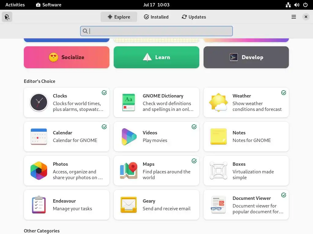The width and height of the screenshot is (313, 234).
Task: Click installed checkmark on Maps card
Action: coord(194,161)
